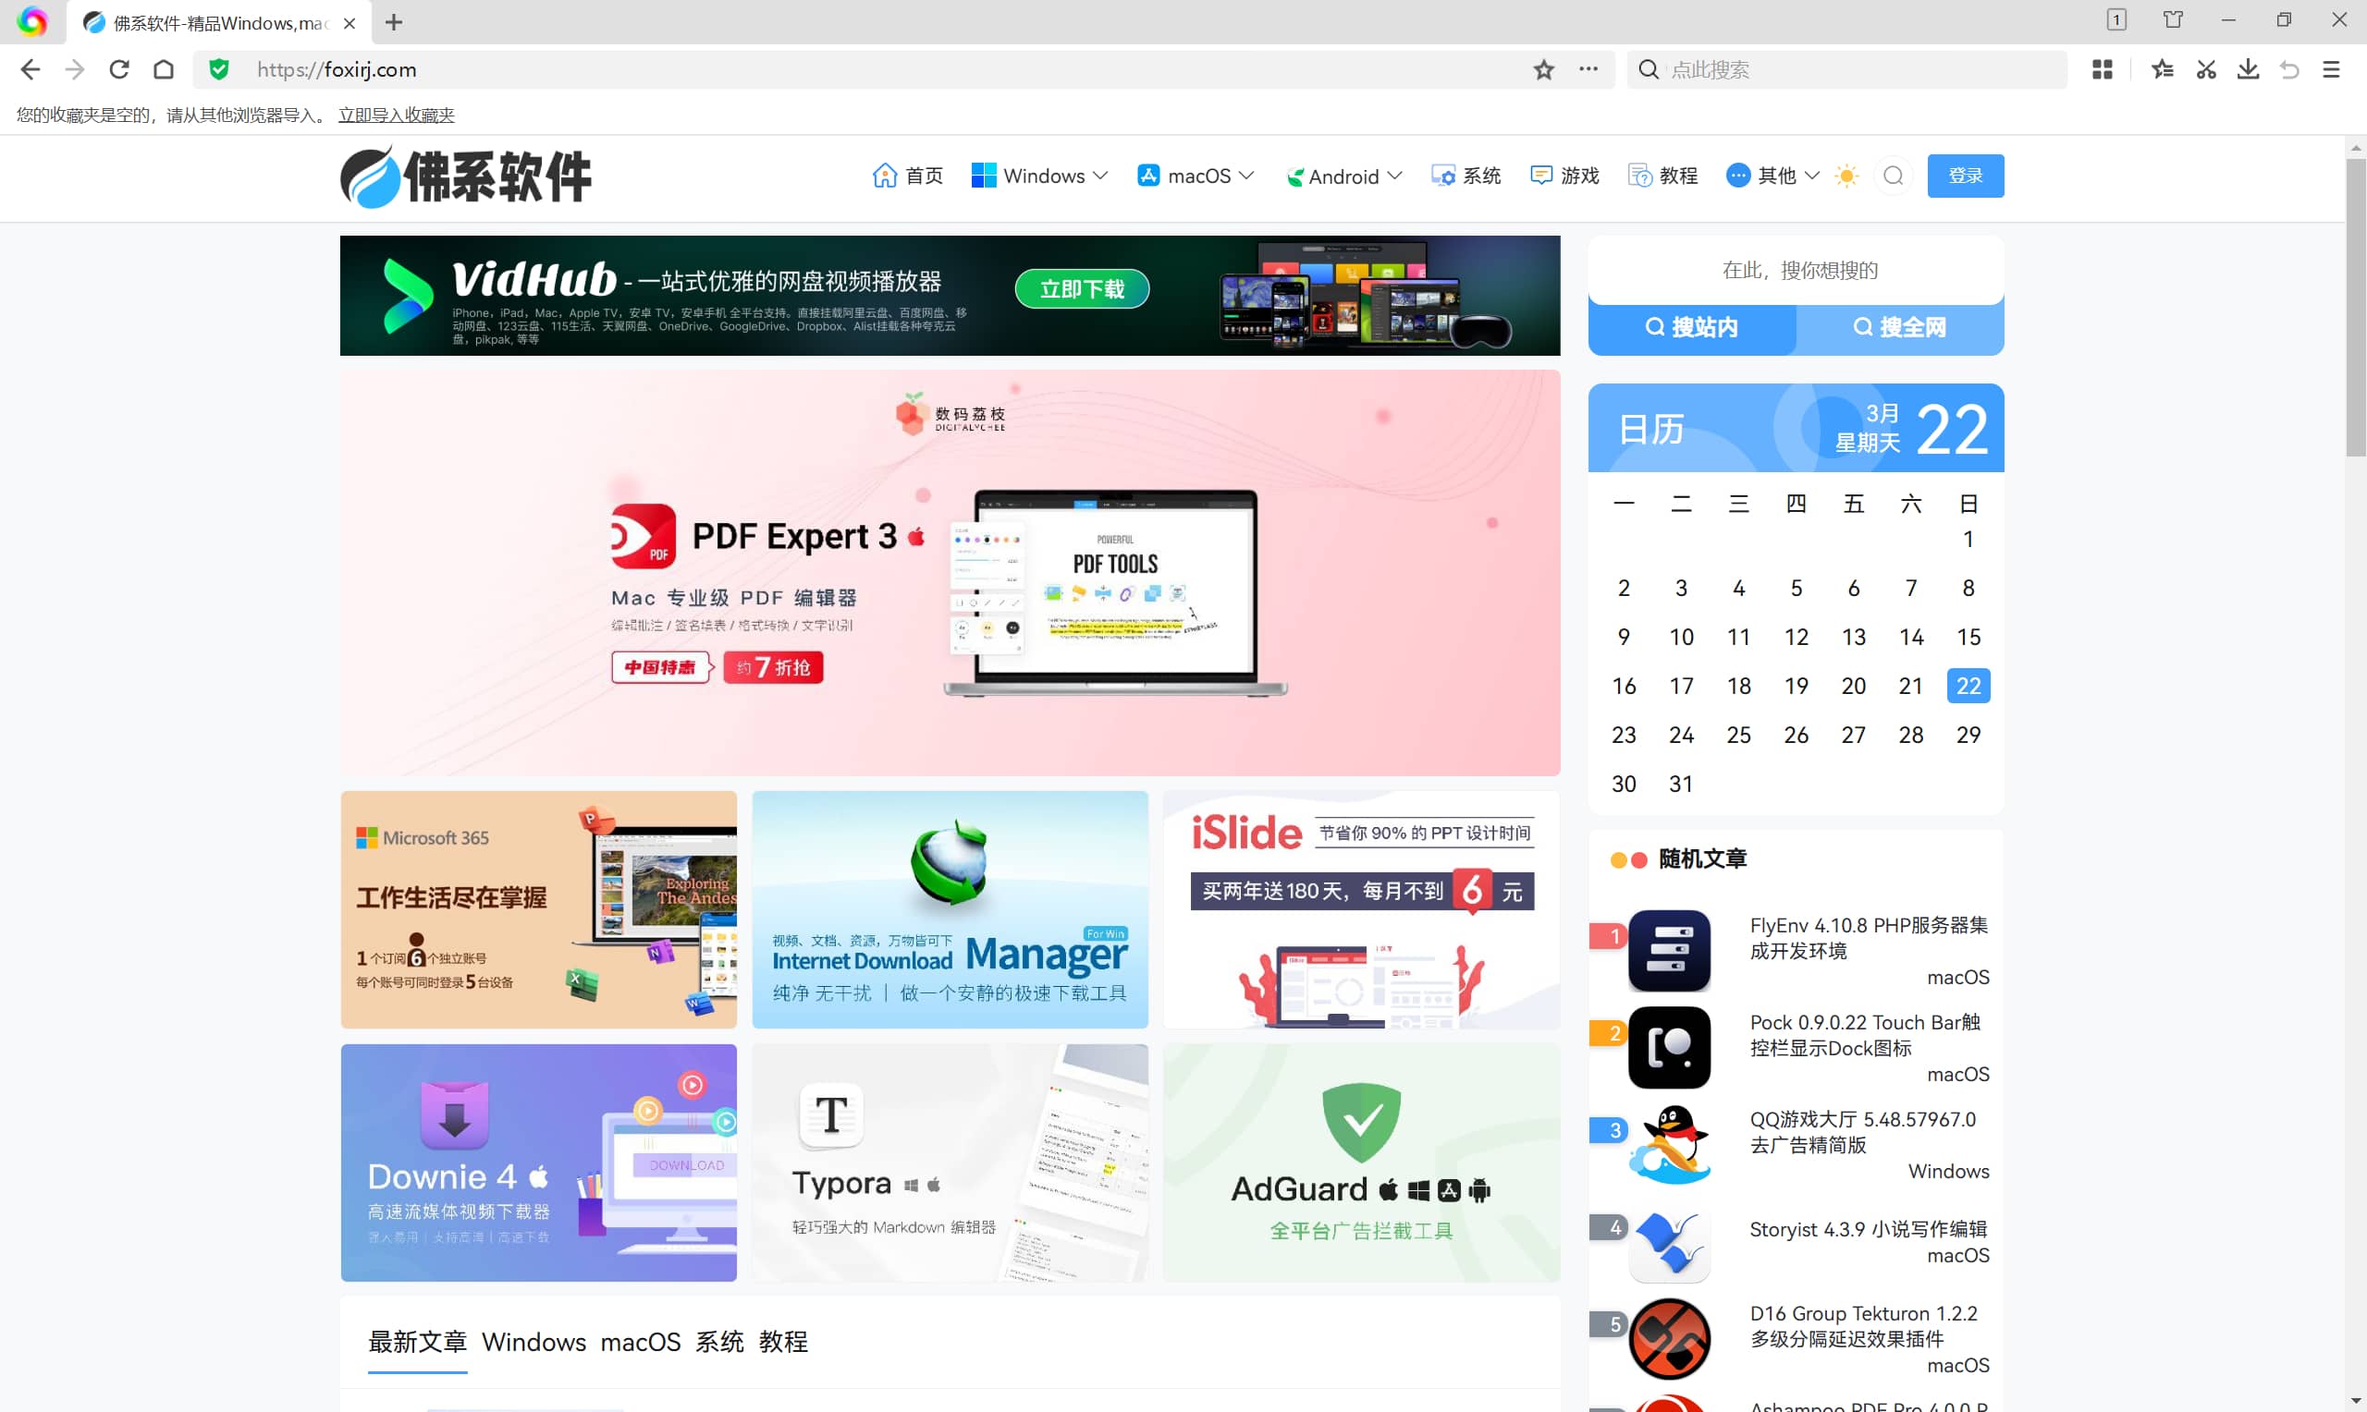Click the scrollbar down arrow
2367x1412 pixels.
[2356, 1403]
